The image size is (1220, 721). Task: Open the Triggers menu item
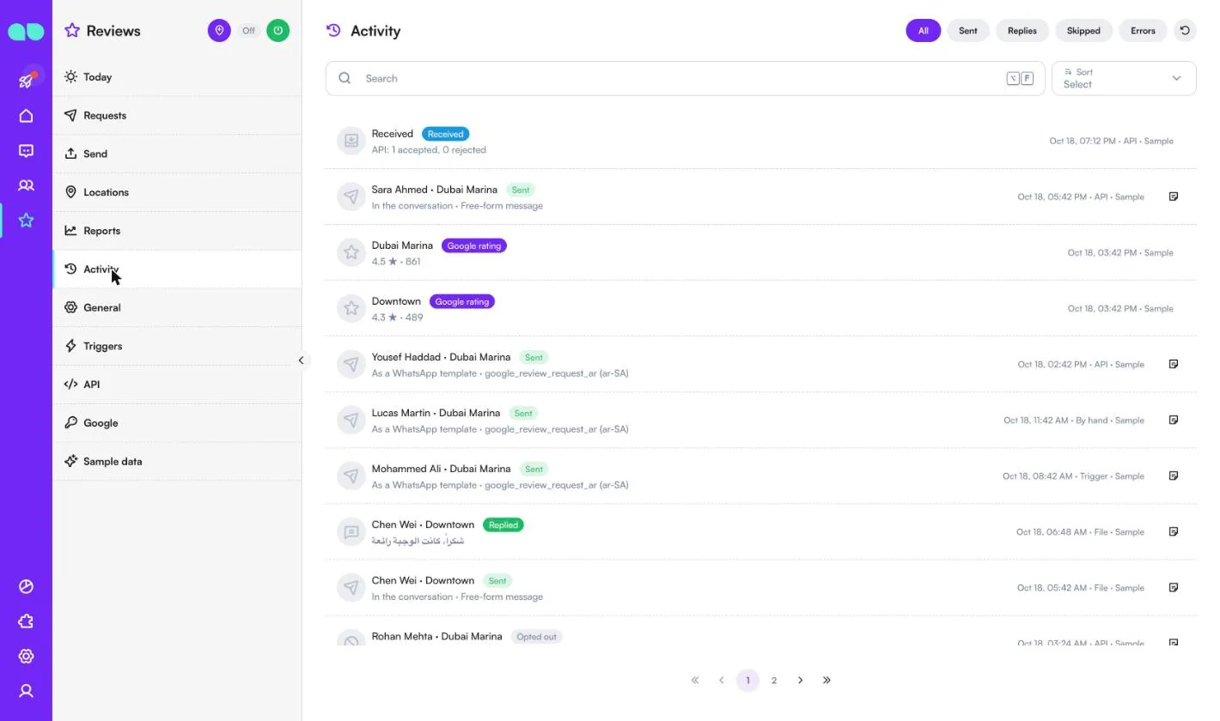177,346
